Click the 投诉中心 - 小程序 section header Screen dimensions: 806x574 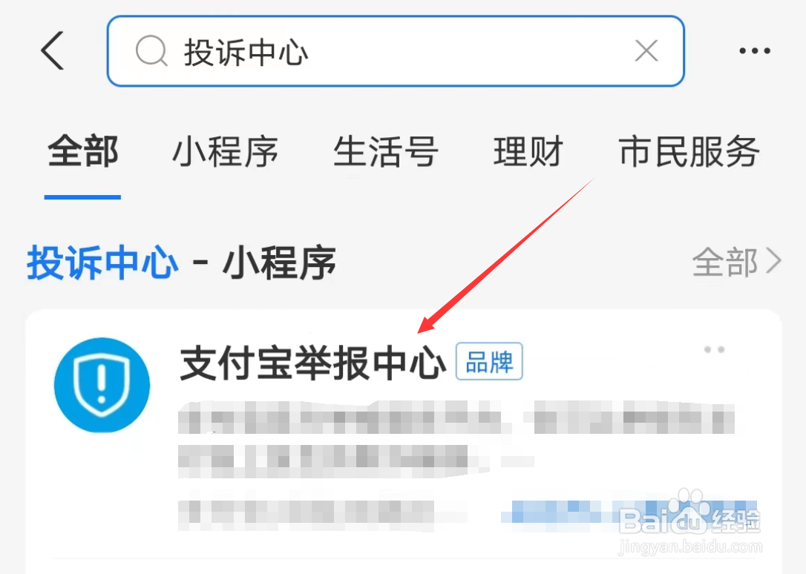181,263
